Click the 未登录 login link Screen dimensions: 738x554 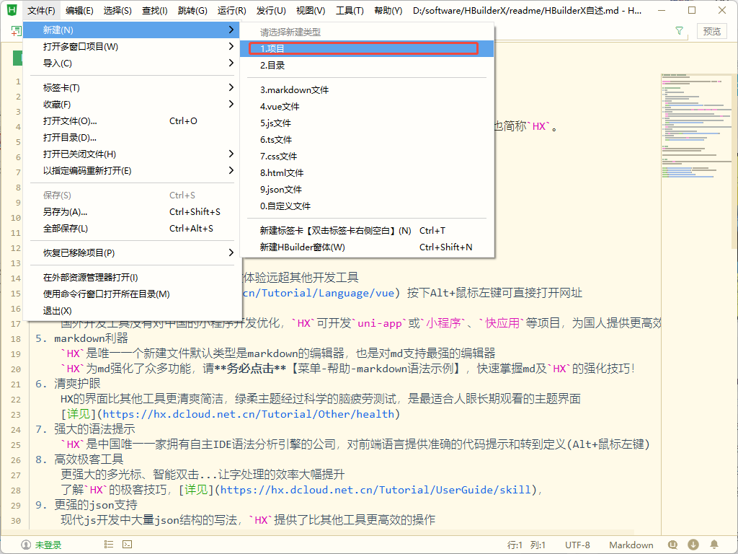[x=48, y=545]
